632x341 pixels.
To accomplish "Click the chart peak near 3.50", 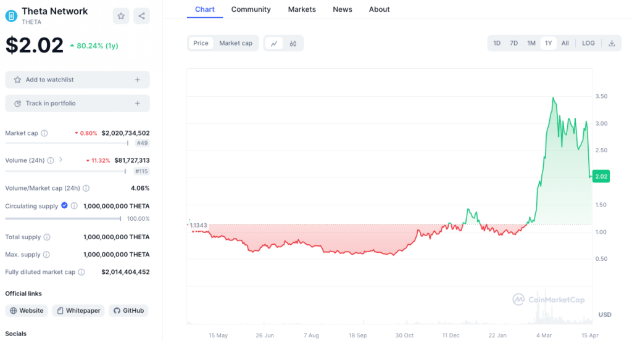I will point(554,98).
